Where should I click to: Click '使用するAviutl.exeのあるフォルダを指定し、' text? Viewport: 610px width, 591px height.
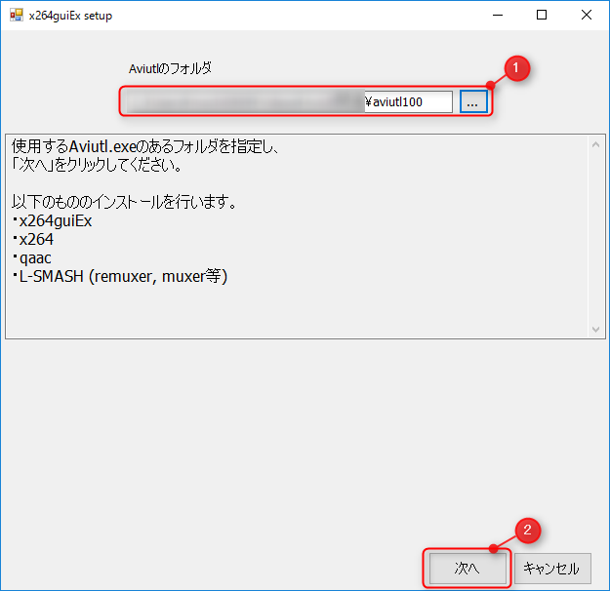coord(145,146)
